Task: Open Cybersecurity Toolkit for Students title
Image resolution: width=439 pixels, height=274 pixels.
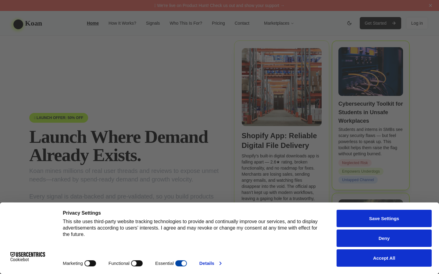Action: [371, 112]
